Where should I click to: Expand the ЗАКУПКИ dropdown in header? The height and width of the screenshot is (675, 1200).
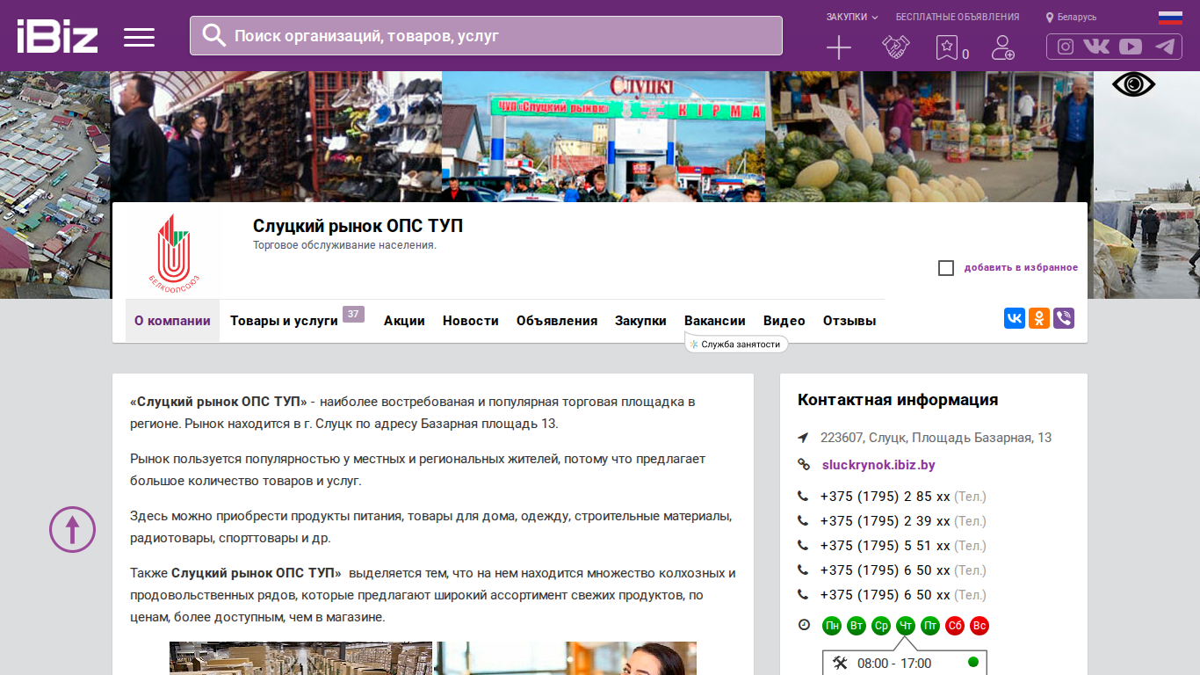coord(851,17)
